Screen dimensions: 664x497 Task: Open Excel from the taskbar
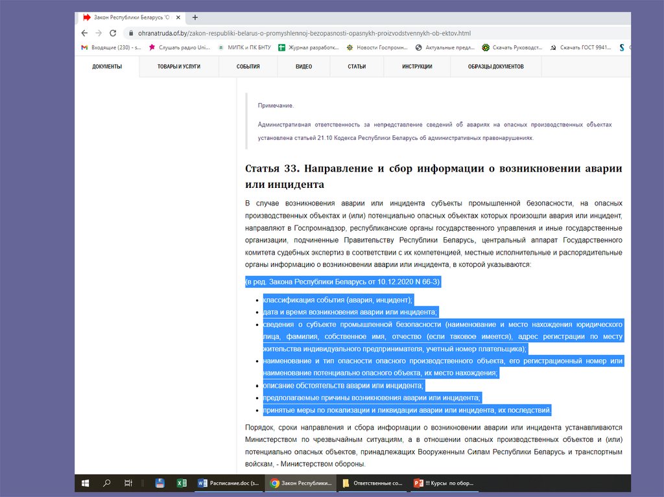point(182,483)
